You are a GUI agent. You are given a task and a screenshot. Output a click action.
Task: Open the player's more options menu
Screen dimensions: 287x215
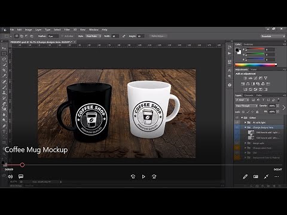[x=277, y=177]
